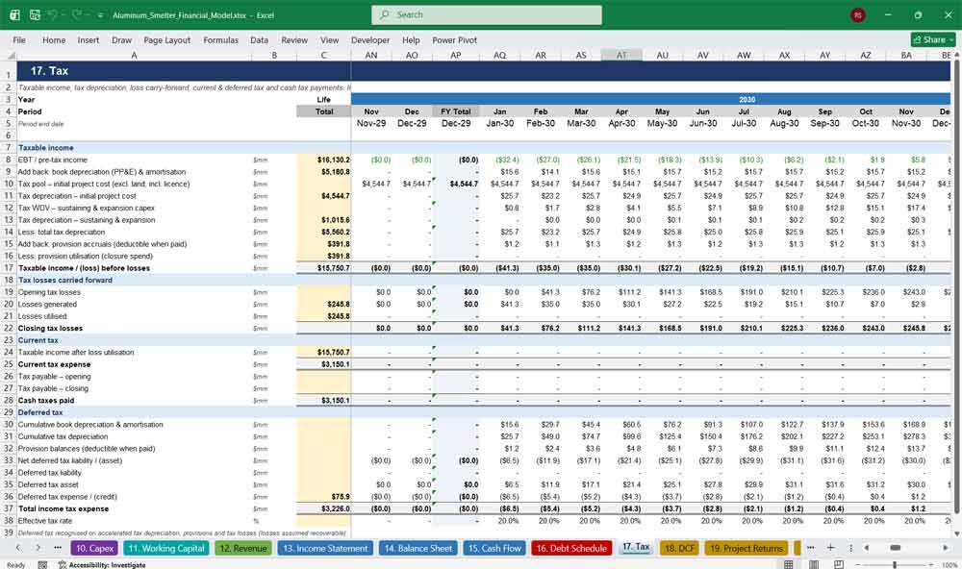Switch to Page Layout view icon
Screen dimensions: 962x569
(814, 565)
